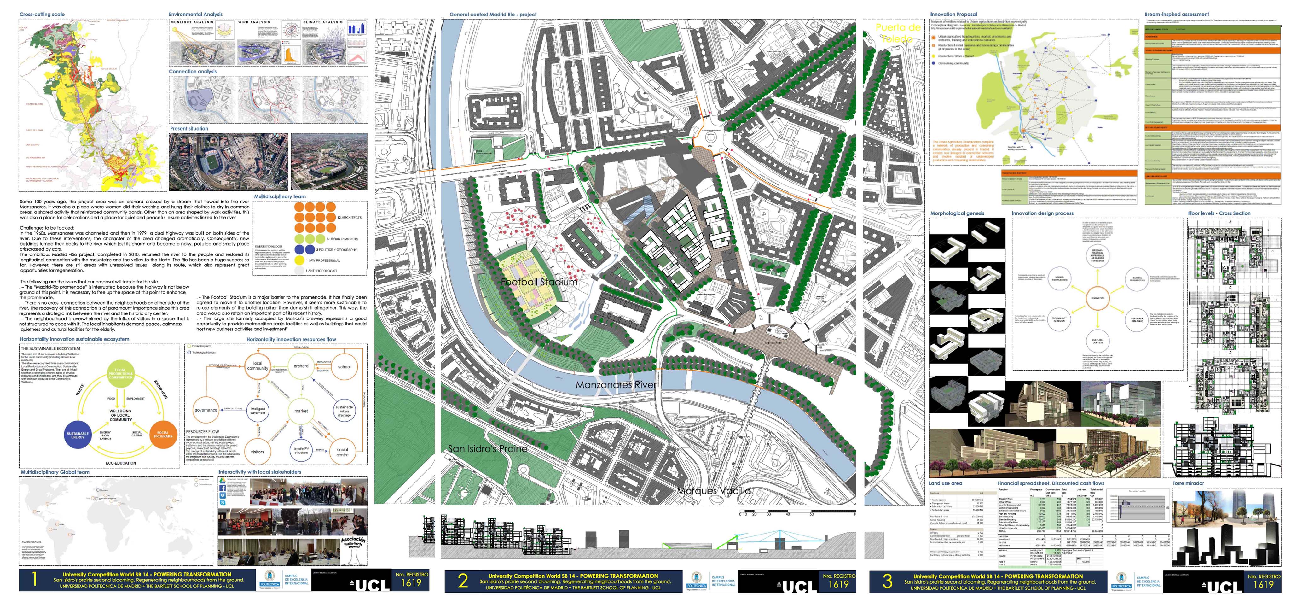Click the Sunlight Analysis heading

click(192, 22)
